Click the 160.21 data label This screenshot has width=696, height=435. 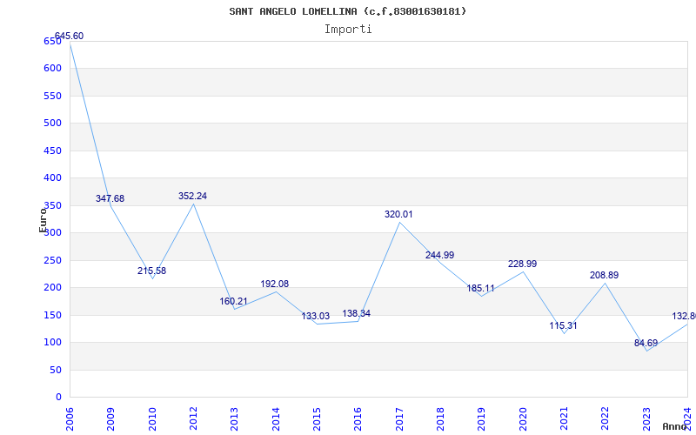[233, 301]
